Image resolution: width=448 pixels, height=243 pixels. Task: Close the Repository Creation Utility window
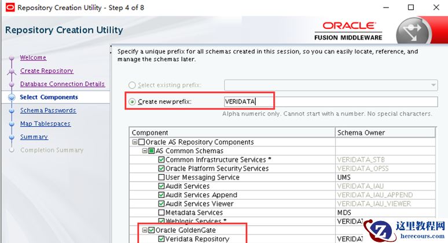436,8
